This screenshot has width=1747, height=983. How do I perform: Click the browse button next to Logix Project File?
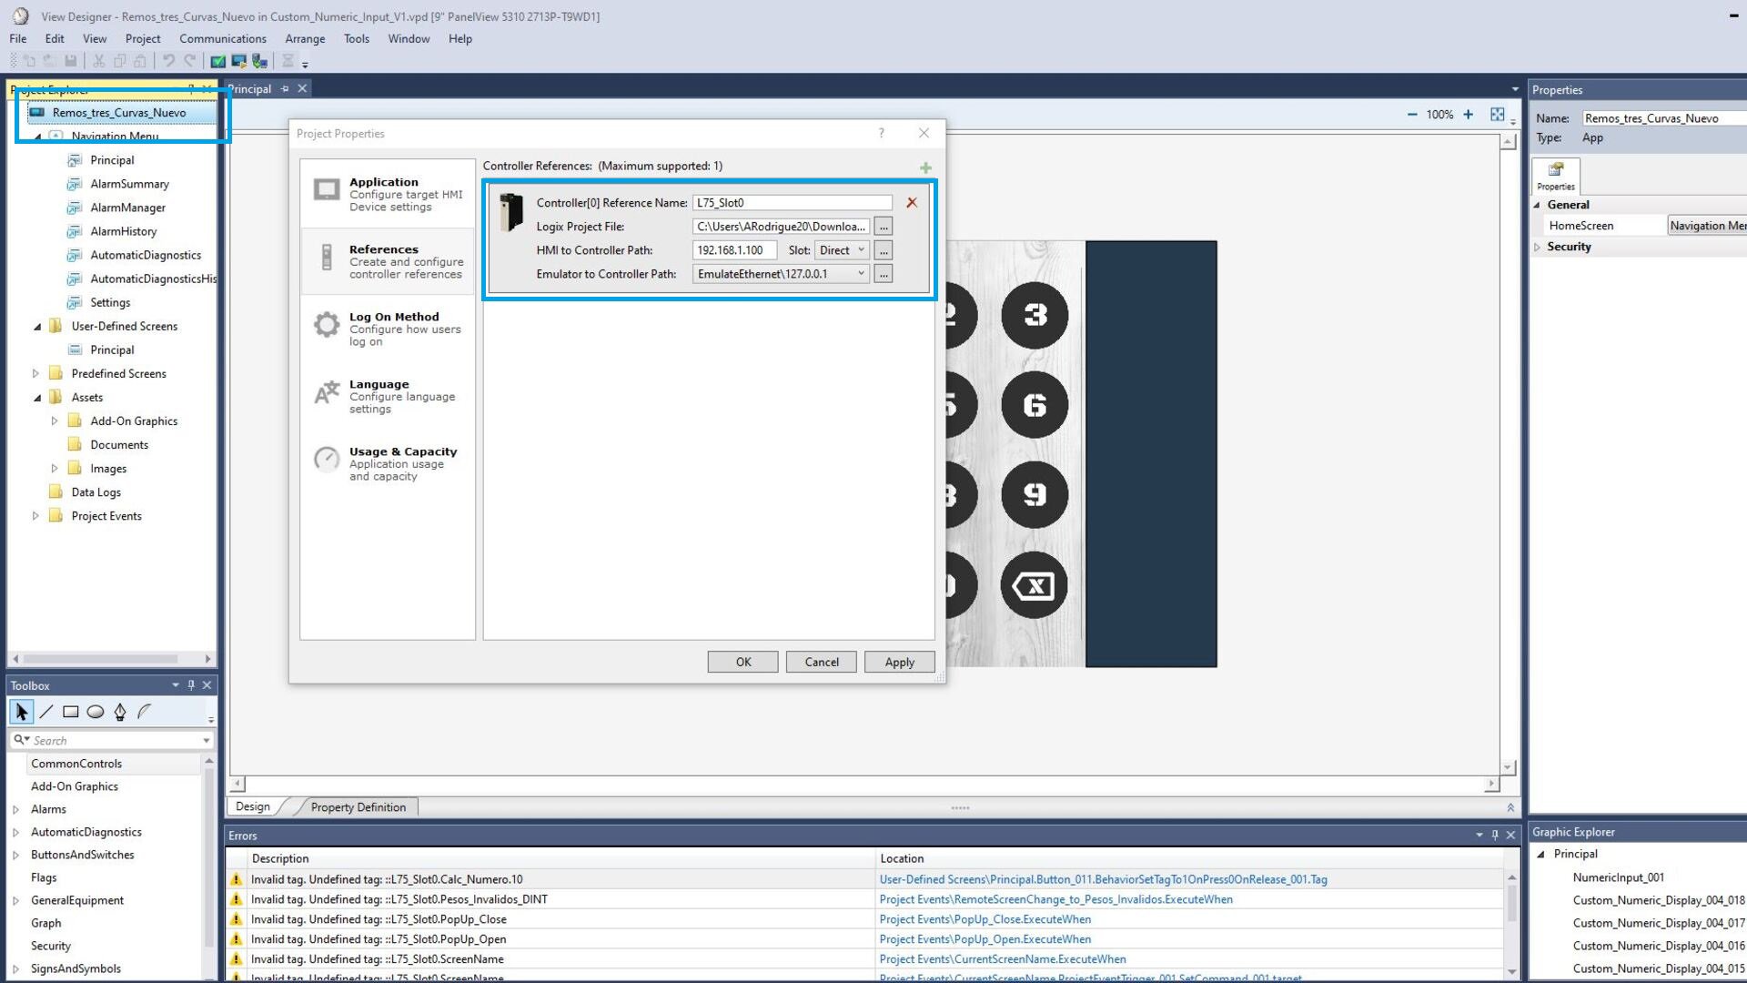(x=884, y=227)
